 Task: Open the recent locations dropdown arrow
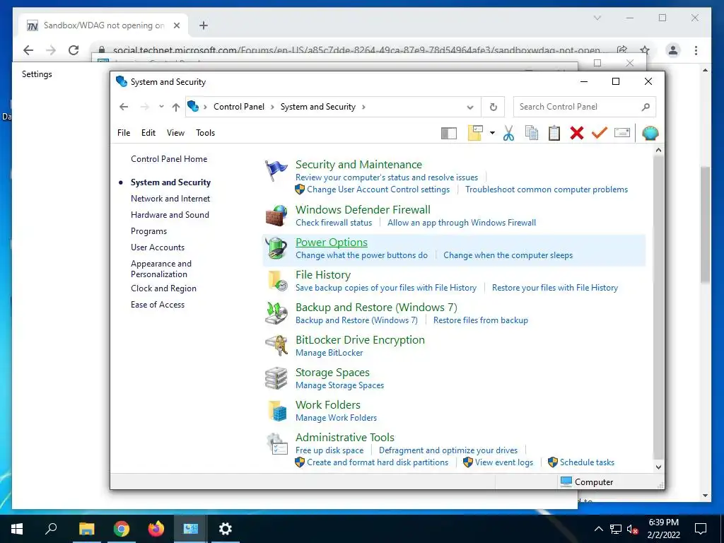point(161,107)
